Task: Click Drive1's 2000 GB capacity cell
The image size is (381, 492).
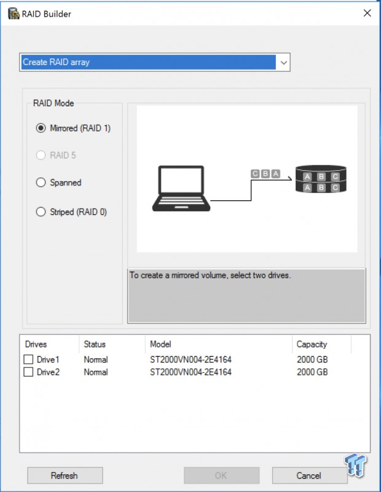Action: [x=312, y=359]
